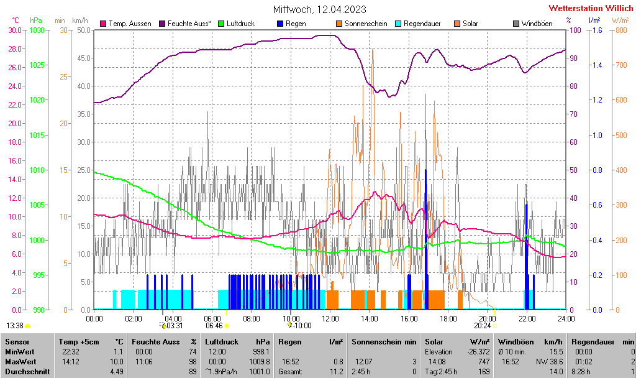Click the 'hPa' axis unit above the green scale
This screenshot has height=378, width=636.
pyautogui.click(x=35, y=21)
